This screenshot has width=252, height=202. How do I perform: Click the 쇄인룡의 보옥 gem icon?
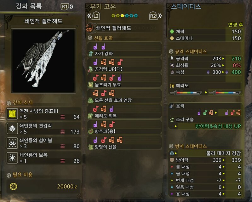(x=12, y=158)
